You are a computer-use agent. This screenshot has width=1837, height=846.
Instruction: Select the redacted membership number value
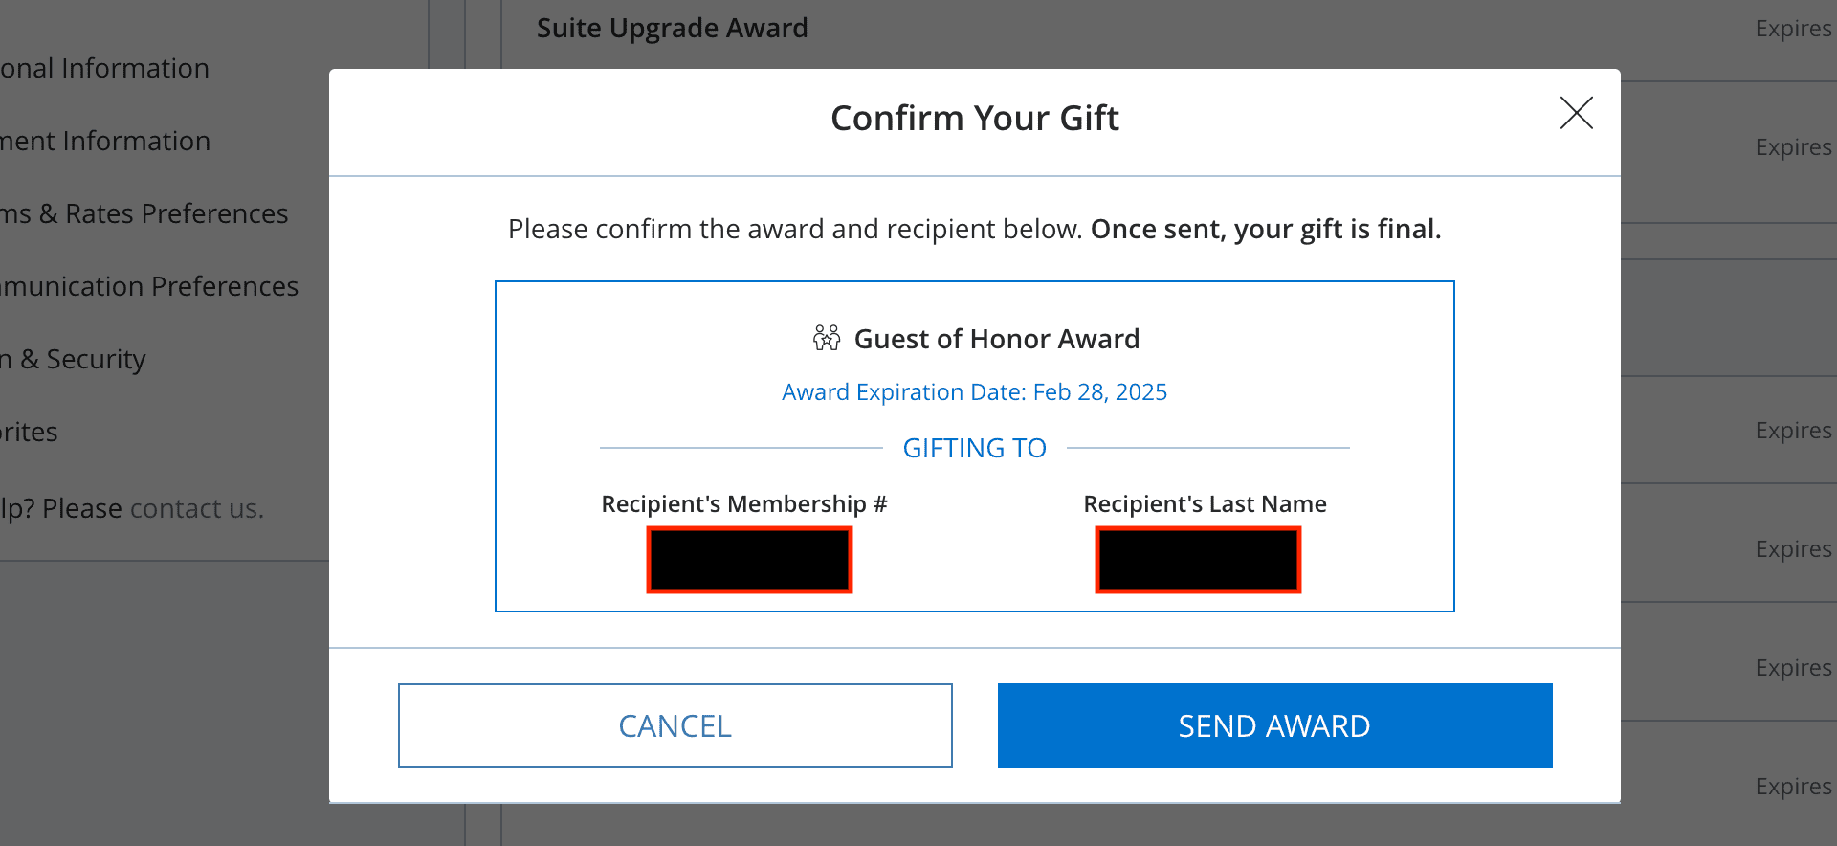pos(749,560)
